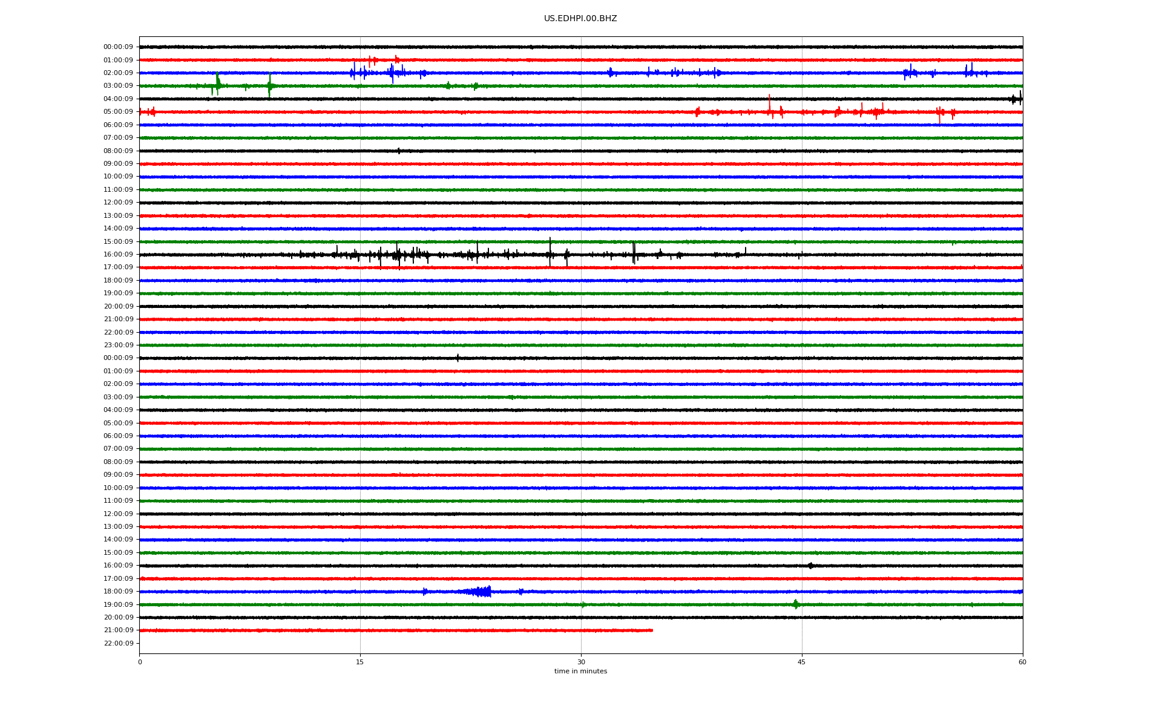This screenshot has width=1162, height=726.
Task: Click the first 02:00:09 time label
Action: [118, 73]
